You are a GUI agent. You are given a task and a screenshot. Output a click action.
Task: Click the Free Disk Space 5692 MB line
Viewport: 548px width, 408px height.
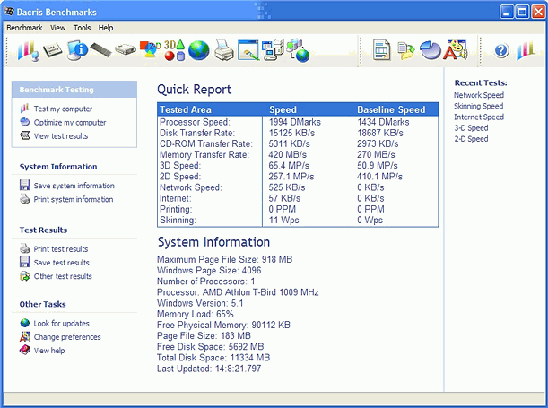coord(210,346)
